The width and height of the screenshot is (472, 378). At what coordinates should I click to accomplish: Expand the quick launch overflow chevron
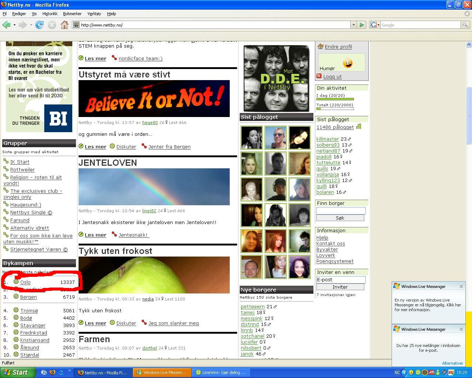point(69,371)
